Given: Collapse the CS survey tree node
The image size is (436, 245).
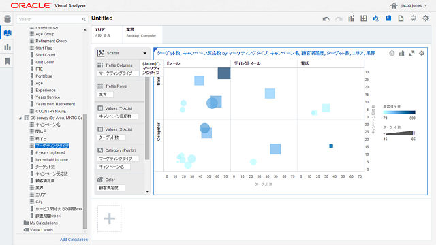Looking at the screenshot, I should coord(20,118).
